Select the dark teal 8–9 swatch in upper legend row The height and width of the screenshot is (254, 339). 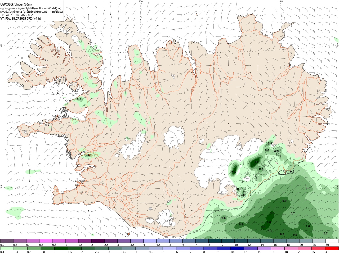coord(215,241)
